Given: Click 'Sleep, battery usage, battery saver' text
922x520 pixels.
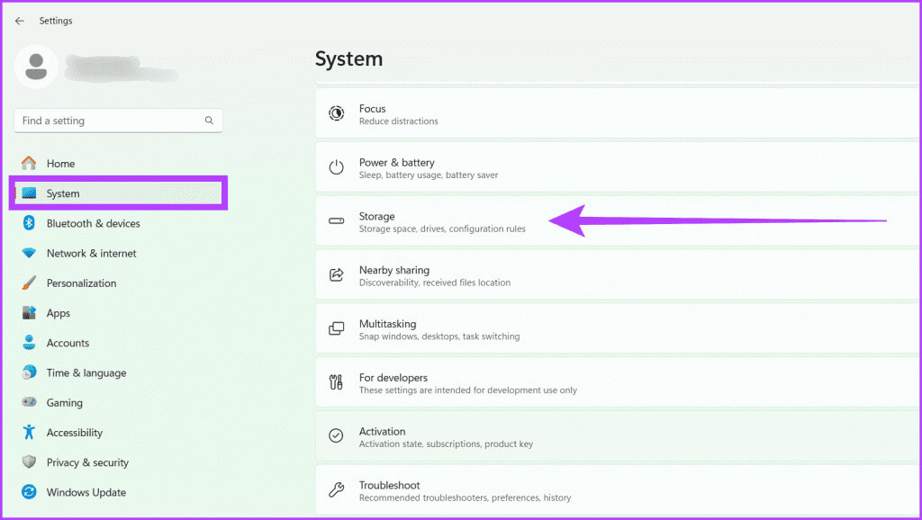Looking at the screenshot, I should coord(429,175).
